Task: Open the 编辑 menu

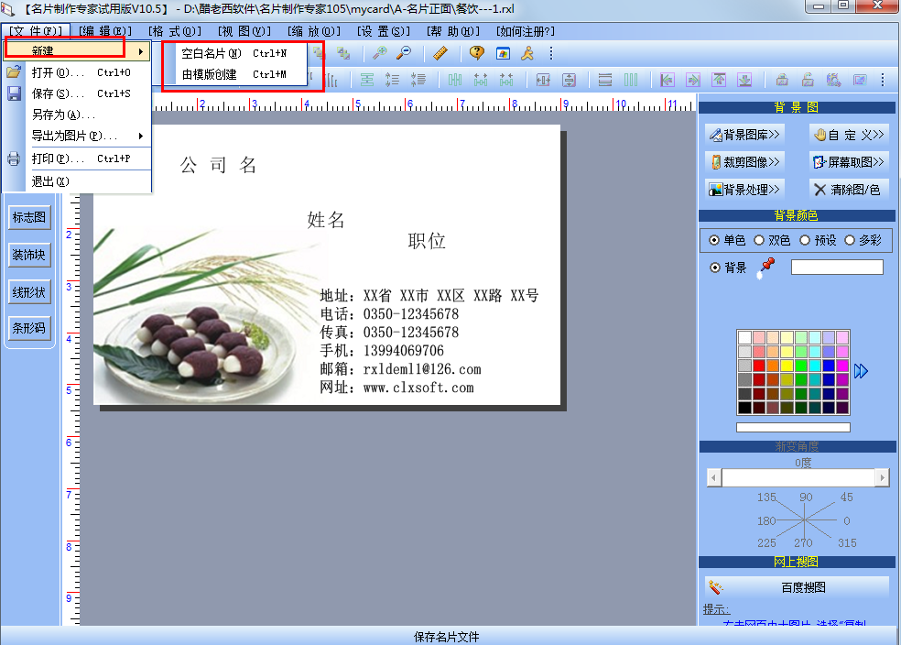Action: coord(105,31)
